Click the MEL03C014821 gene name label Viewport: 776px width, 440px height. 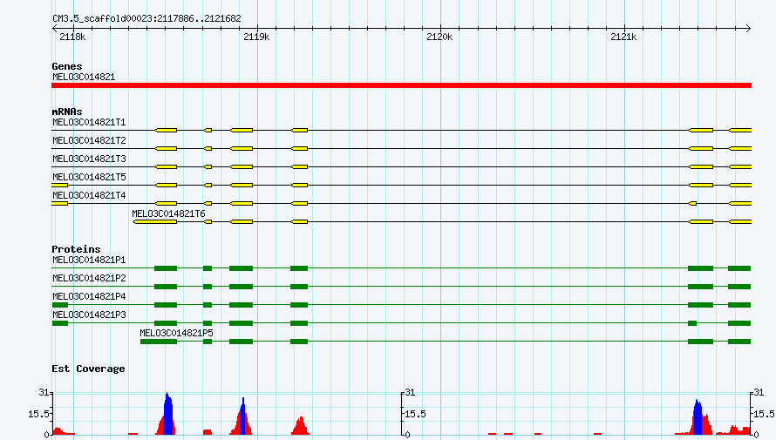(x=84, y=78)
